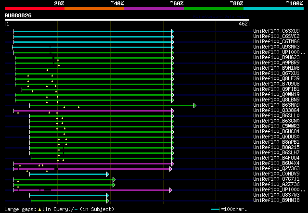Select the UniRef100_C0HDV9 label
This screenshot has height=213, width=308.
pyautogui.click(x=276, y=174)
